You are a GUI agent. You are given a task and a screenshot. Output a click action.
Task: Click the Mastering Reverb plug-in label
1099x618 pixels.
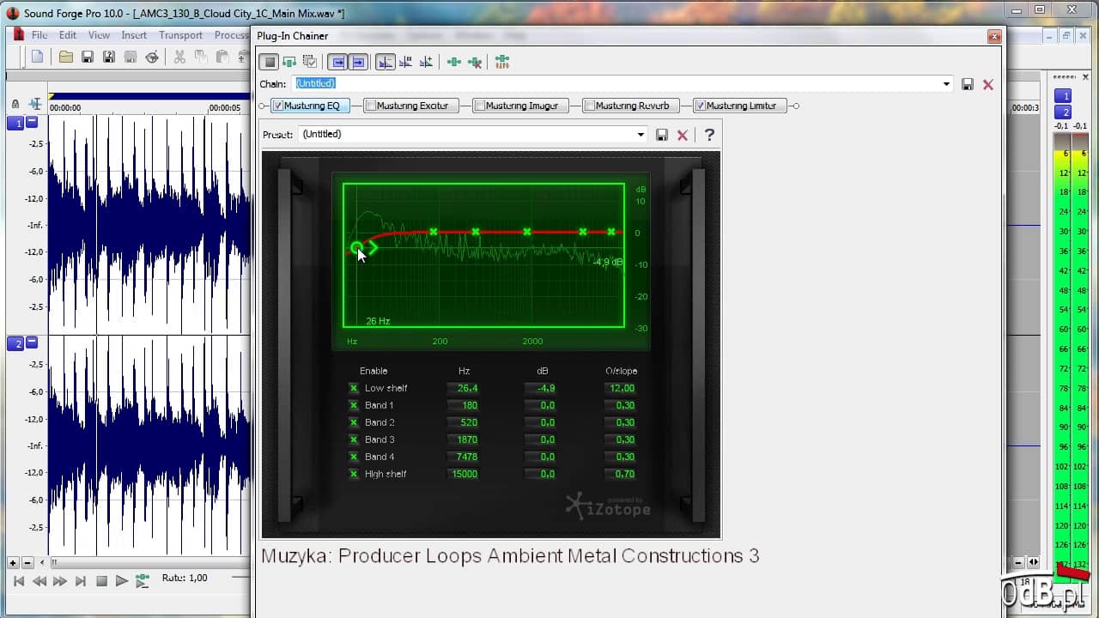[632, 106]
